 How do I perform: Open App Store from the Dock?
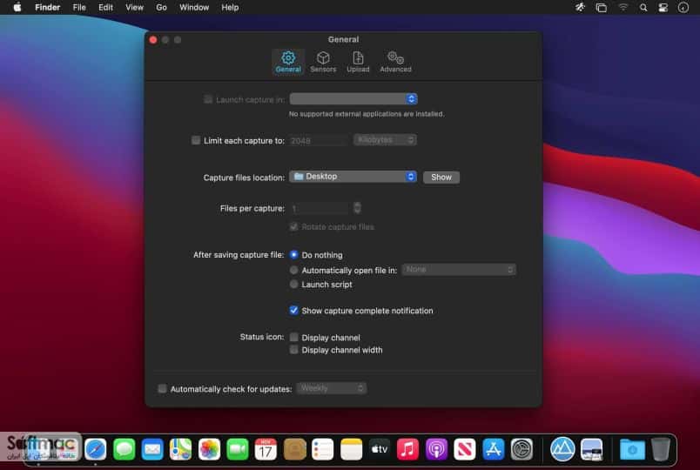coord(493,449)
